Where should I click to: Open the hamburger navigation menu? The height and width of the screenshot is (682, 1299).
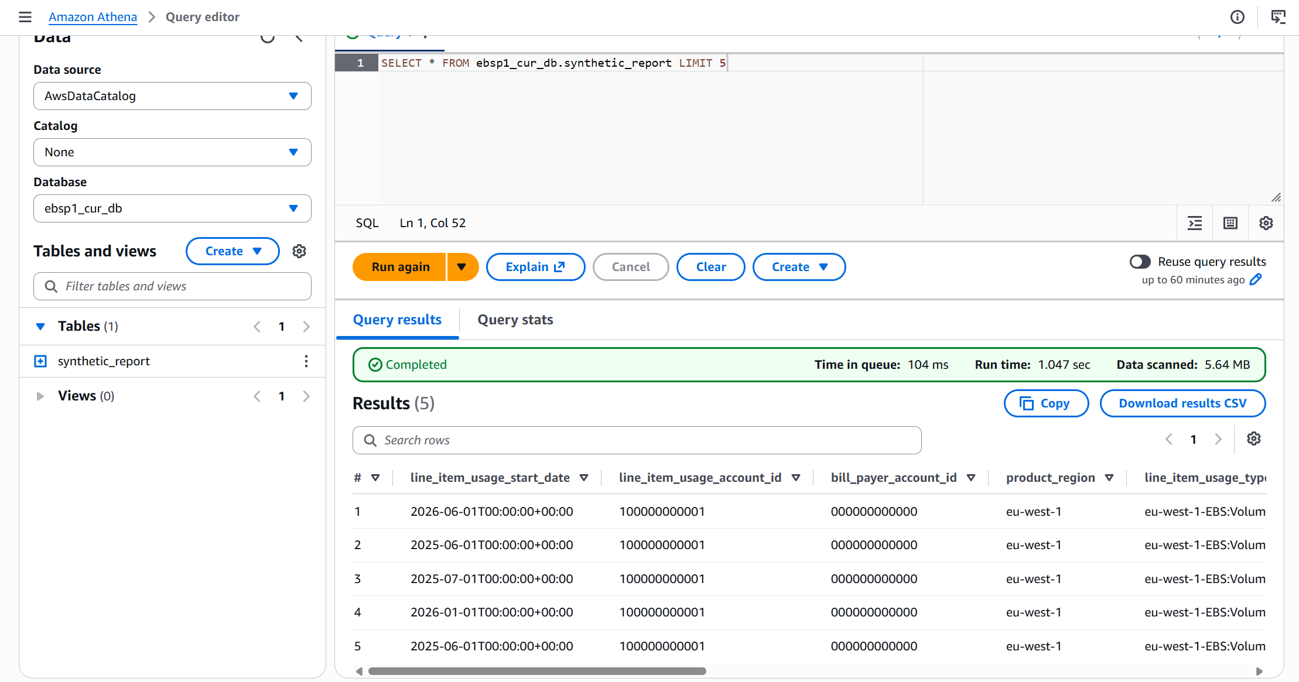click(25, 17)
